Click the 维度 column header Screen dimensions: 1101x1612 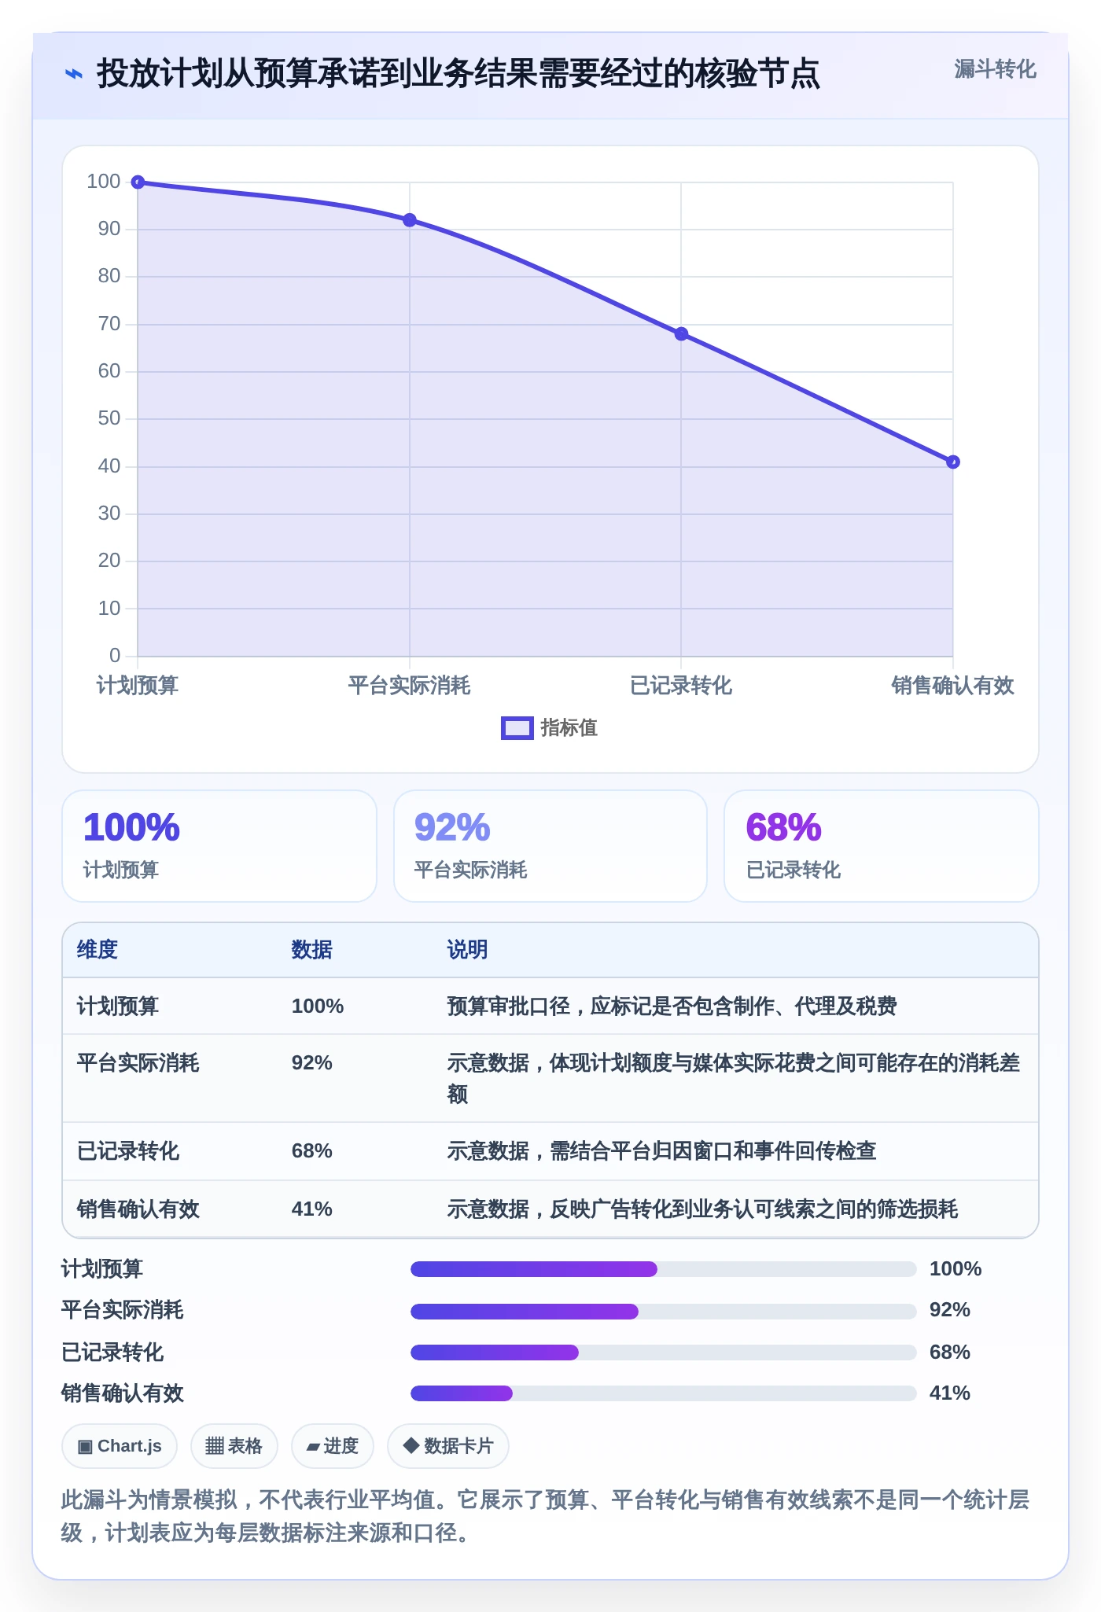pos(98,950)
